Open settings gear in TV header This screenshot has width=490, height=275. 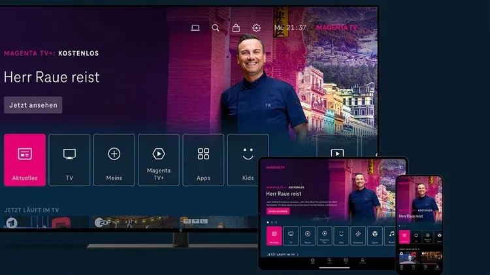click(257, 28)
